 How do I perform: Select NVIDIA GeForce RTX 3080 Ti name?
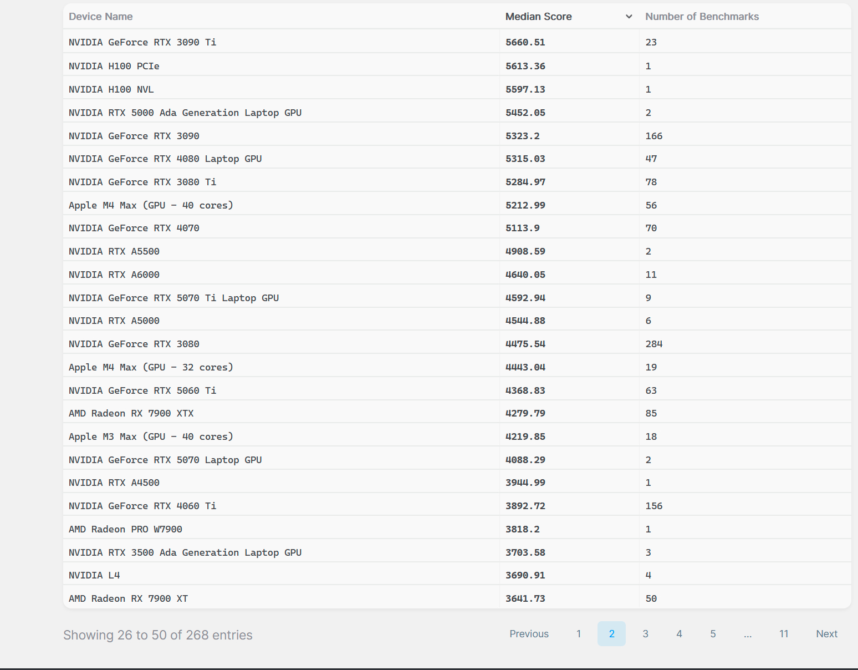coord(142,182)
